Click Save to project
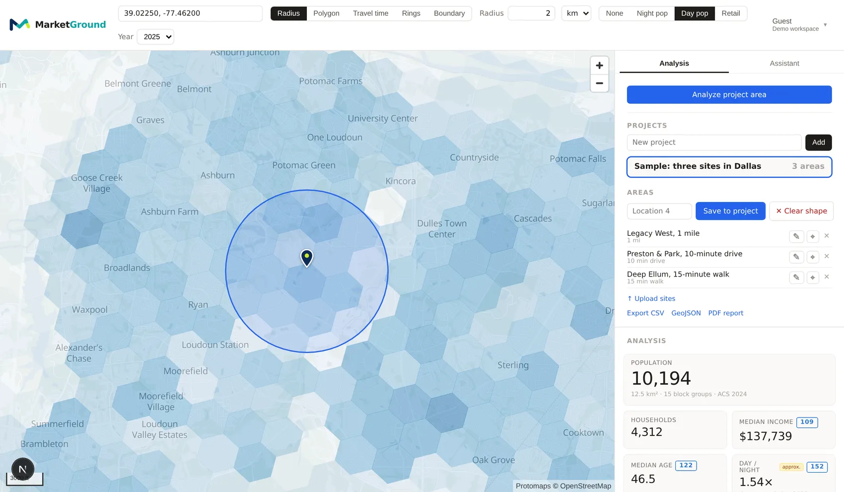The image size is (844, 492). pyautogui.click(x=730, y=211)
